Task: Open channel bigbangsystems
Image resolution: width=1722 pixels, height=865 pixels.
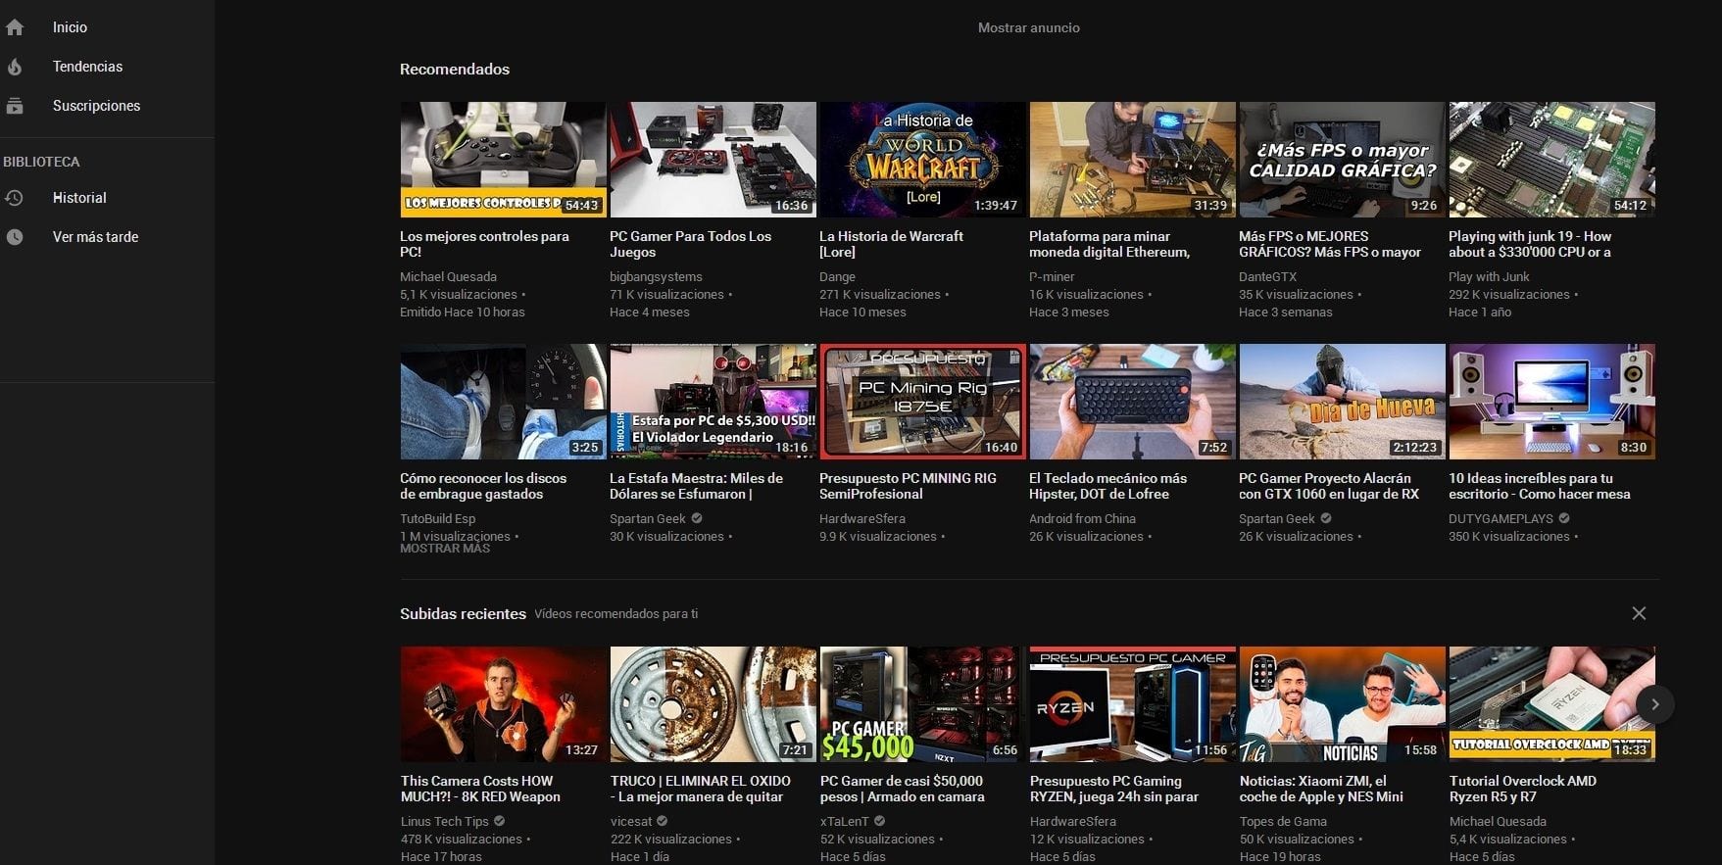Action: 656,277
